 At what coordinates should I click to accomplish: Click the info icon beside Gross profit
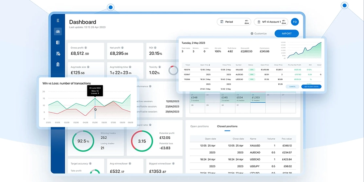(x=86, y=47)
